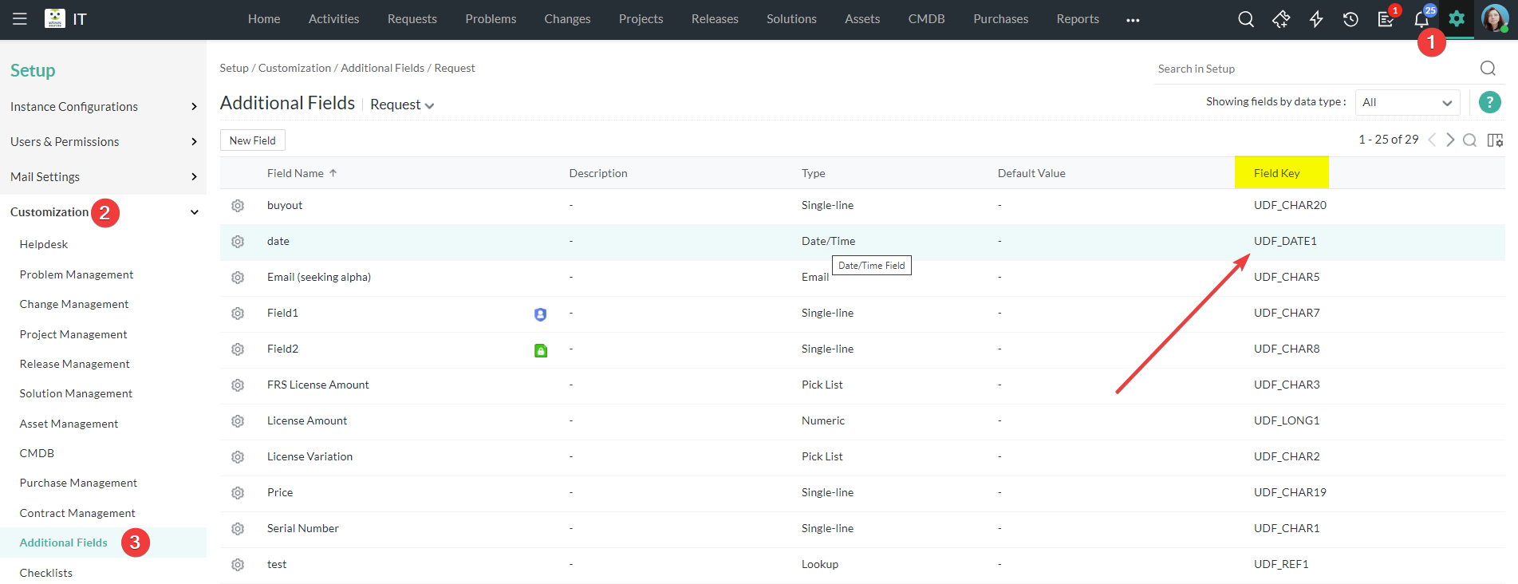Open the recent history clock icon
This screenshot has height=584, width=1518.
click(1350, 19)
